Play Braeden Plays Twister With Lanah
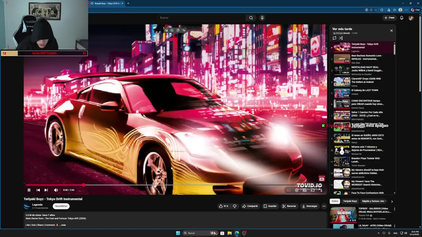This screenshot has height=237, width=422. [x=363, y=161]
